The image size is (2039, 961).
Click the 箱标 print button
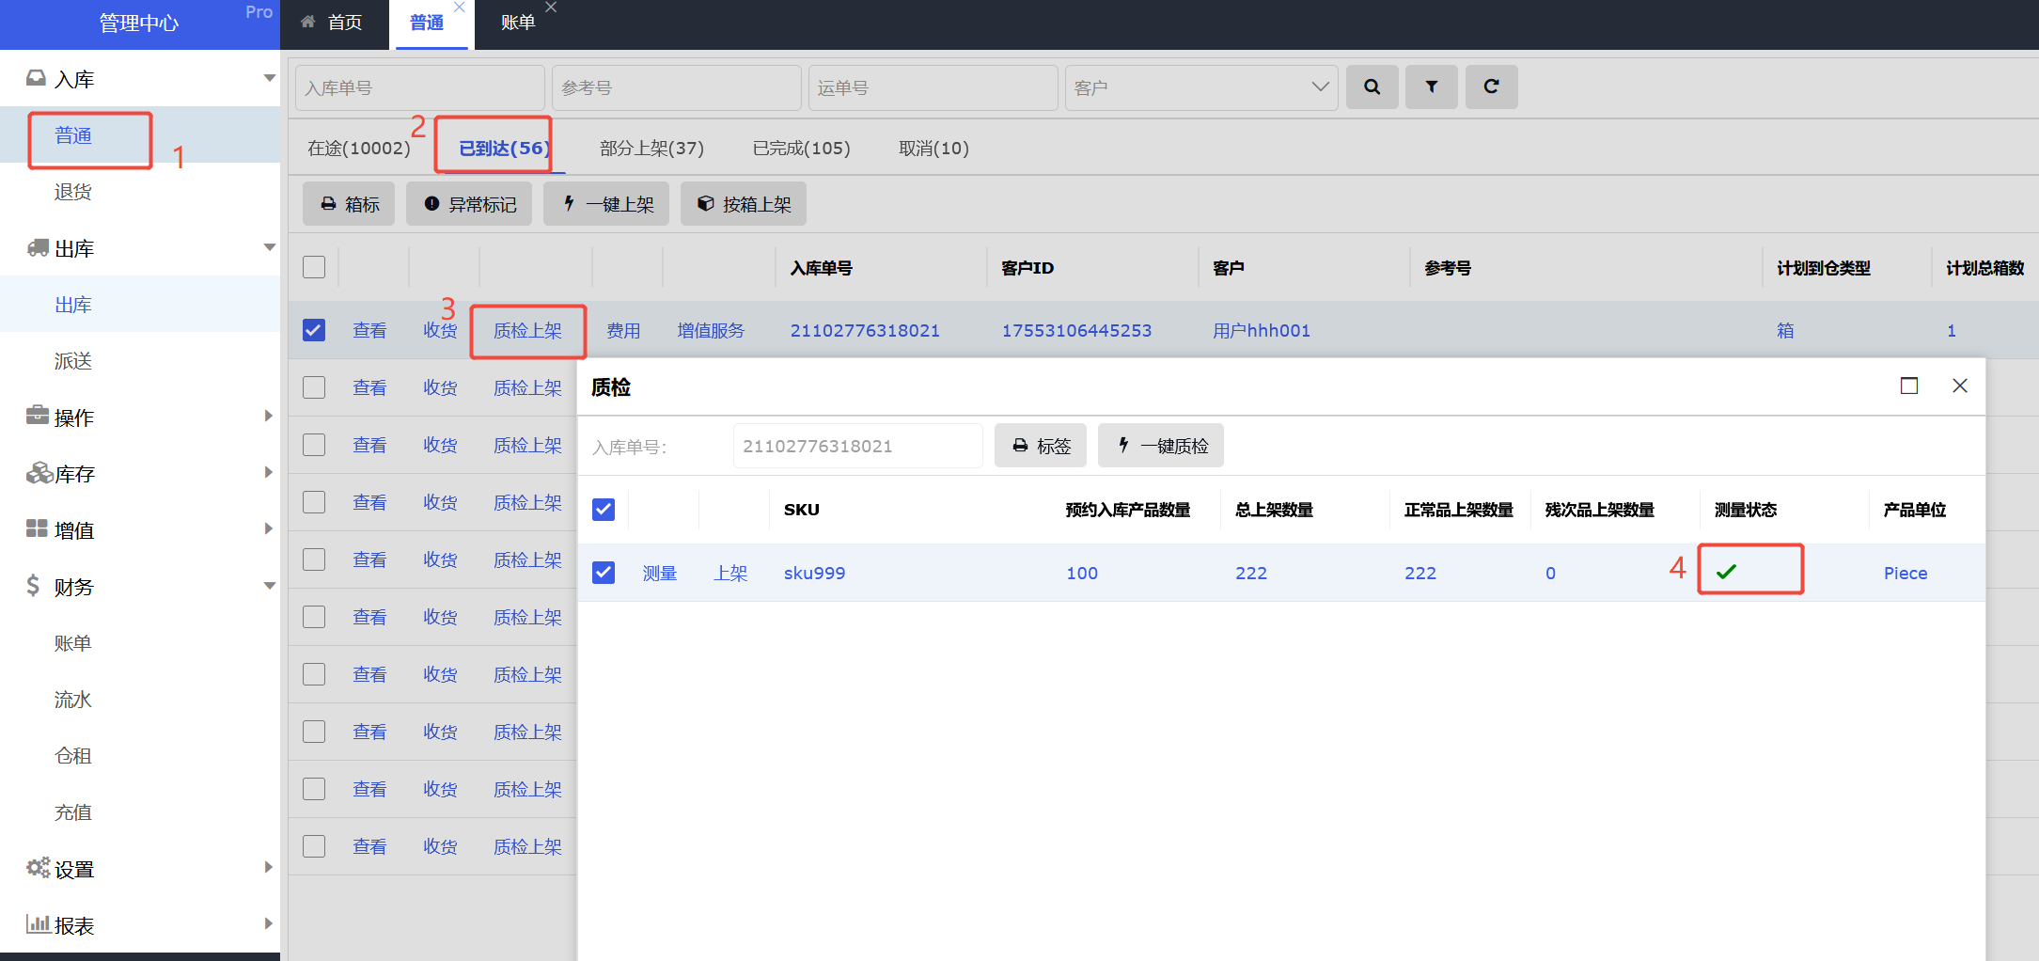tap(350, 204)
